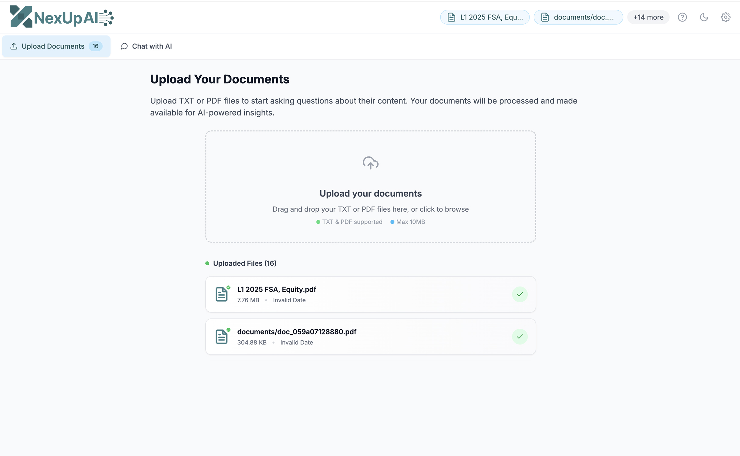The width and height of the screenshot is (740, 456).
Task: Click the upload arrow icon on Upload tab
Action: [14, 46]
